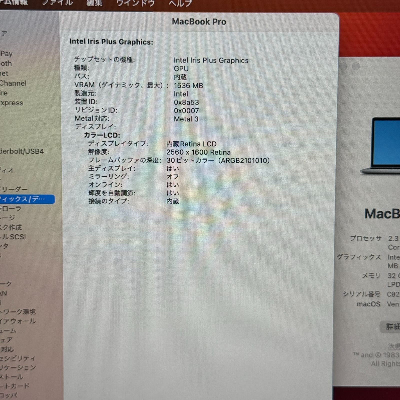Image resolution: width=400 pixels, height=400 pixels.
Task: Select the sidebar item ending in 'セシビリティ'
Action: [18, 358]
